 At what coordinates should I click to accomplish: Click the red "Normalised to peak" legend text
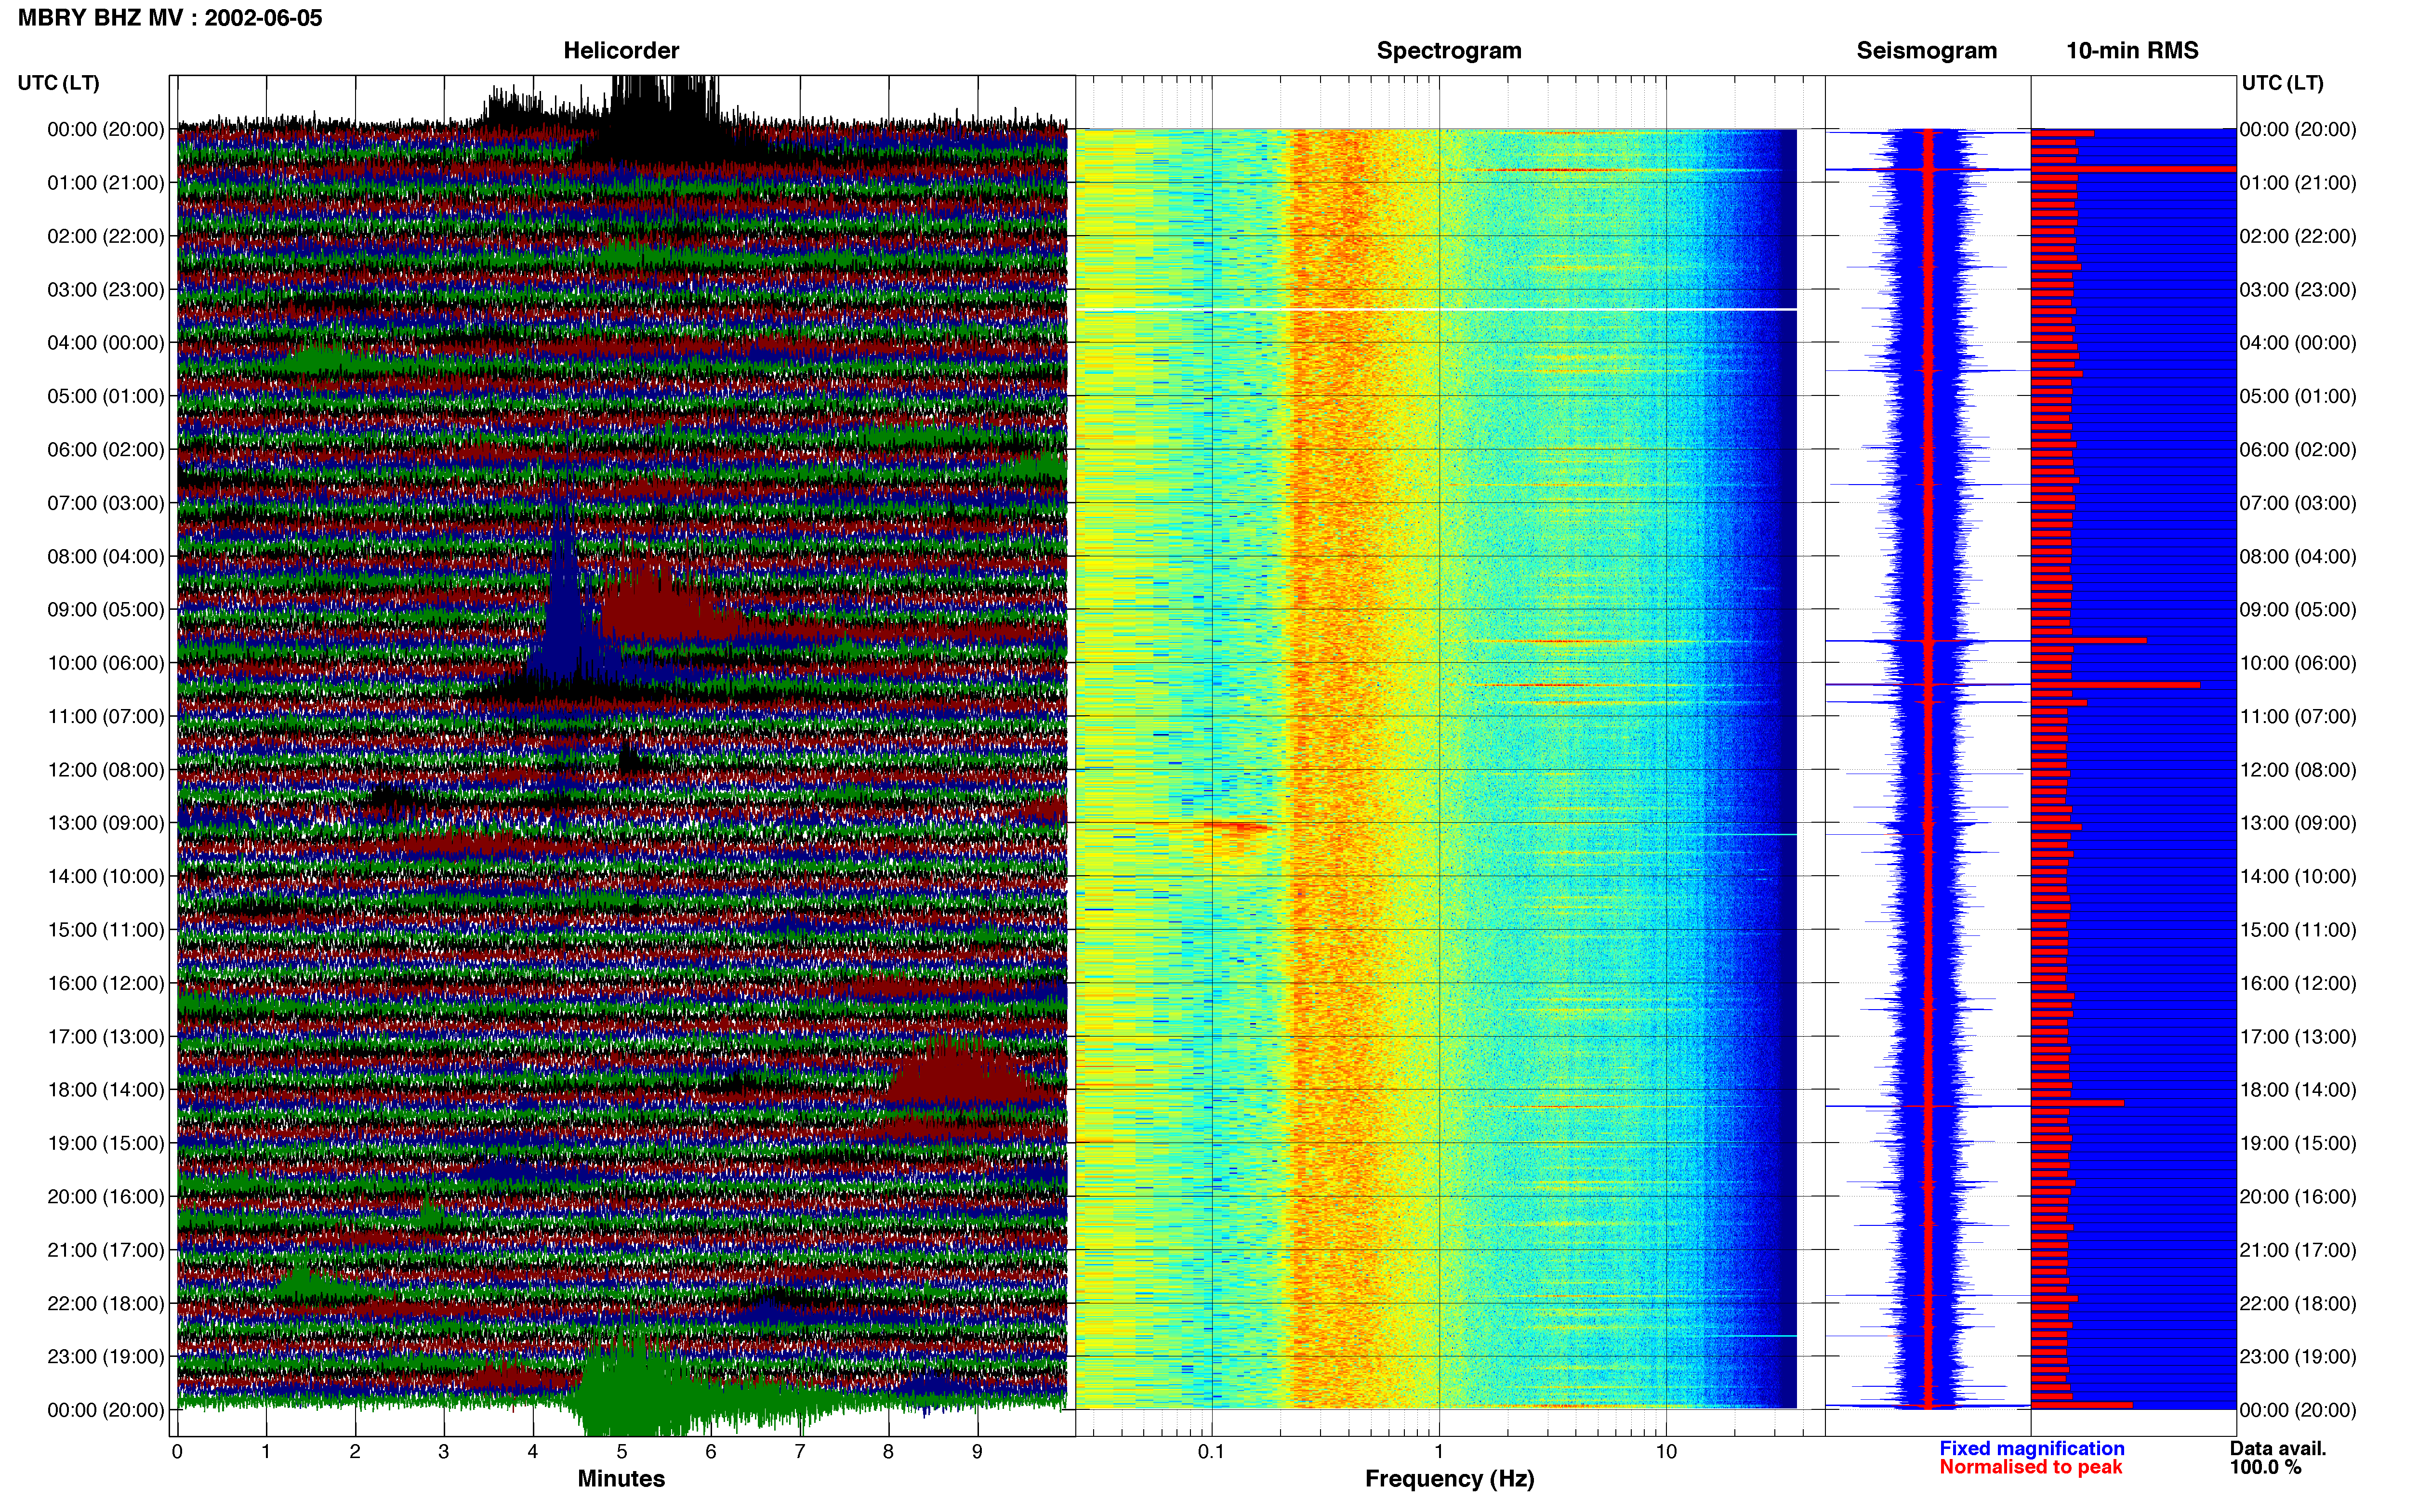click(2030, 1468)
